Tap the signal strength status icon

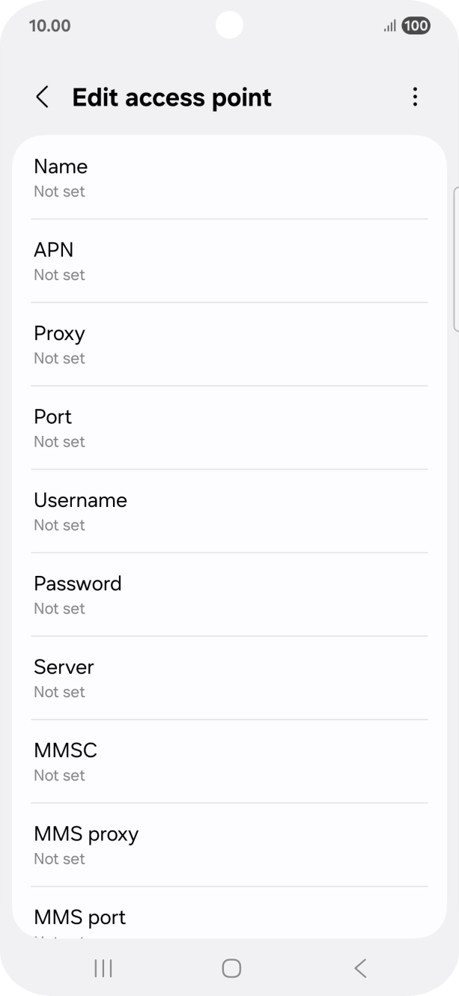tap(389, 26)
